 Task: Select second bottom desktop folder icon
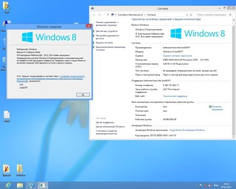coord(20,171)
